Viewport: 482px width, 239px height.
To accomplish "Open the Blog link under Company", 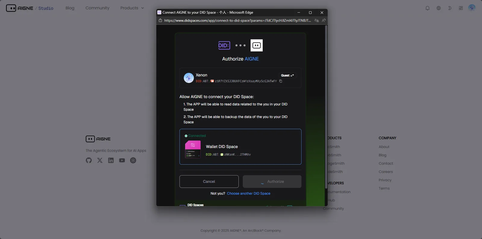I will tap(383, 155).
